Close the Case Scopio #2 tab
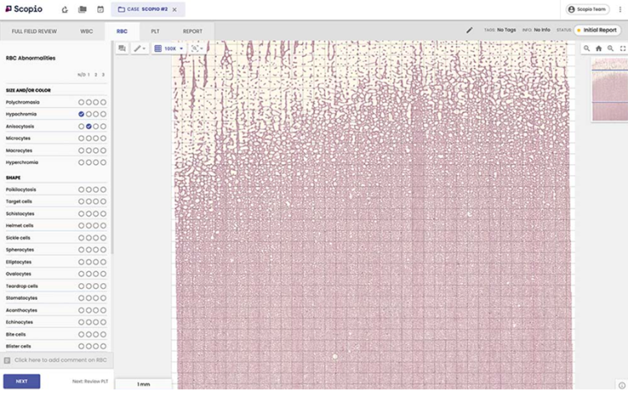This screenshot has height=396, width=628. click(175, 9)
